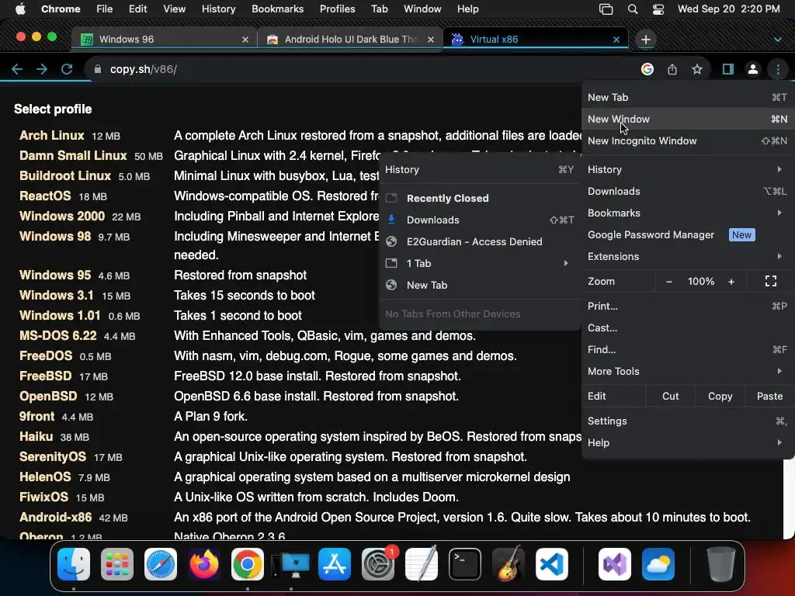Click Copy in the Edit row
This screenshot has width=795, height=596.
[x=720, y=397]
